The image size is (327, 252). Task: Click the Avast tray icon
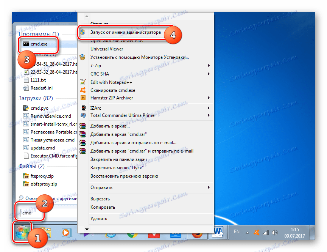click(x=257, y=233)
